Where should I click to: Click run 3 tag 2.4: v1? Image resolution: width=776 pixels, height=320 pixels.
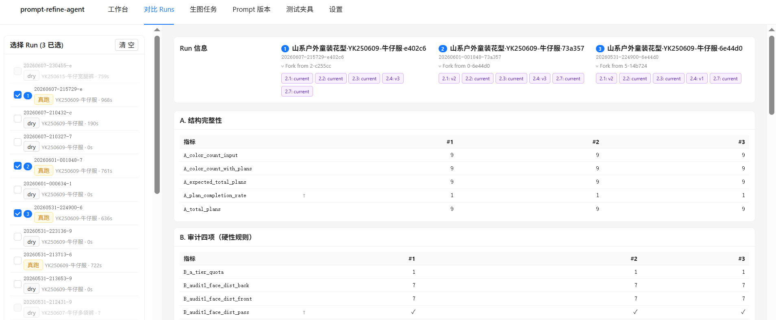[x=697, y=79]
